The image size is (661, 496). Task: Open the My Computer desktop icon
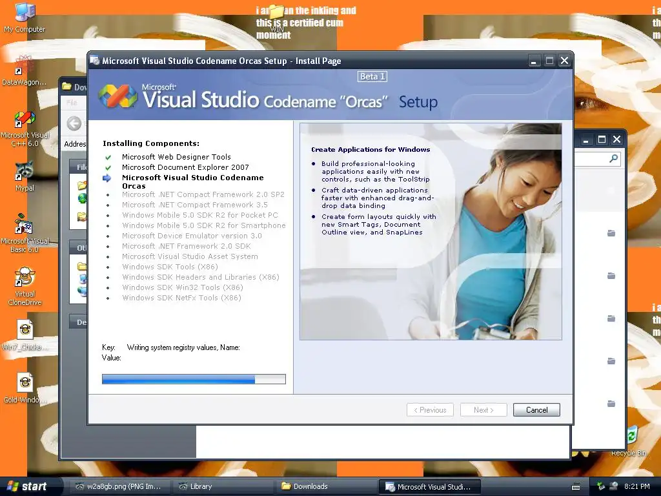click(x=25, y=17)
